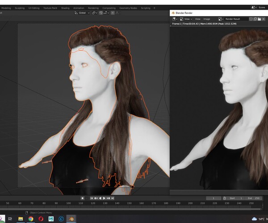
Task: Open the Modeling workspace tab
Action: point(6,8)
